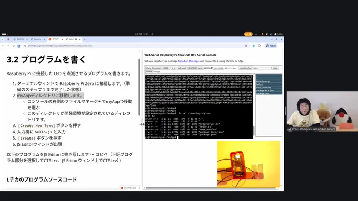Click the 'JS Editorウィンドが出現' step
Screen dimensions: 358x201
tap(39, 144)
